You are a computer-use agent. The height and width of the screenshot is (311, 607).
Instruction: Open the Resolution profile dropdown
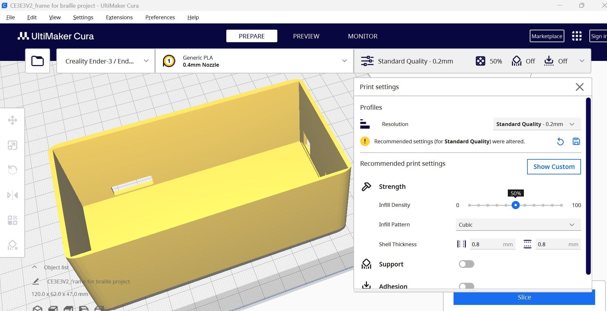click(537, 124)
